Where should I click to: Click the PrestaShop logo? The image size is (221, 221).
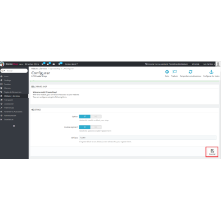12,64
